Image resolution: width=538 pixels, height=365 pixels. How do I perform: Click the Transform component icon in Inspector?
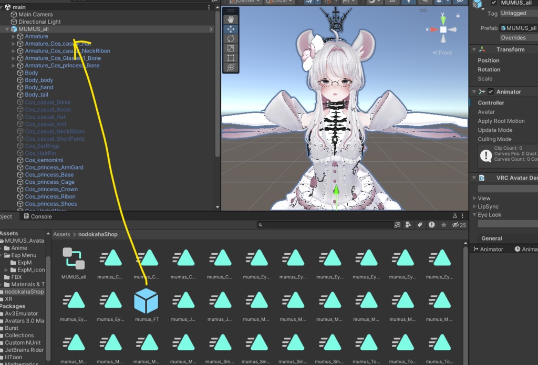482,49
